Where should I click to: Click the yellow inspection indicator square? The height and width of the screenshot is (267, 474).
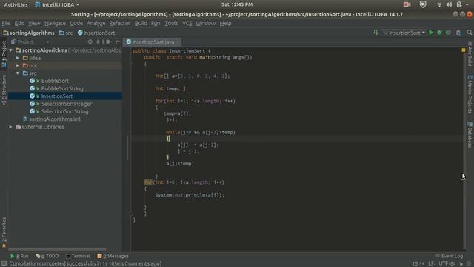[x=464, y=50]
